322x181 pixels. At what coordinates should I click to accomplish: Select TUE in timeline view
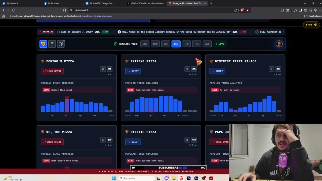point(166,44)
